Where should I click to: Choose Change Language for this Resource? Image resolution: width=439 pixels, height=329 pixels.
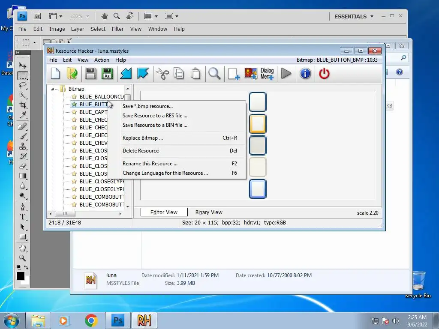tap(177, 173)
